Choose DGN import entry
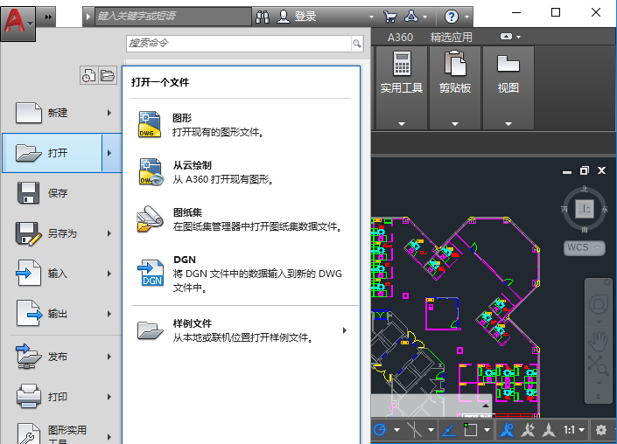Screen dimensions: 617x444 [241, 274]
